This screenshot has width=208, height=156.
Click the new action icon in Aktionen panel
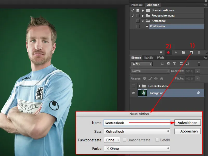coord(191,52)
